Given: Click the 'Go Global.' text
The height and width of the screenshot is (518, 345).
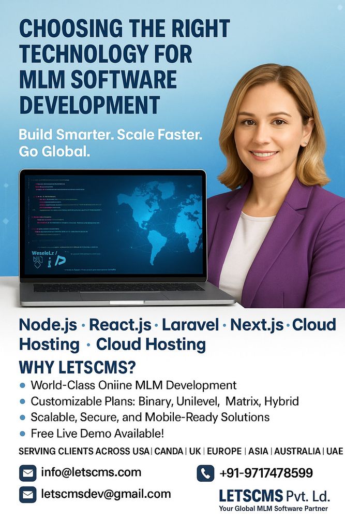Looking at the screenshot, I should point(54,152).
